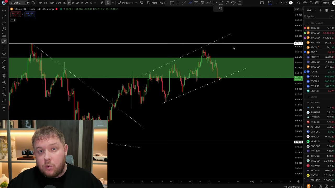Image resolution: width=335 pixels, height=188 pixels.
Task: Select the hollow candles chart style
Action: (x=102, y=3)
